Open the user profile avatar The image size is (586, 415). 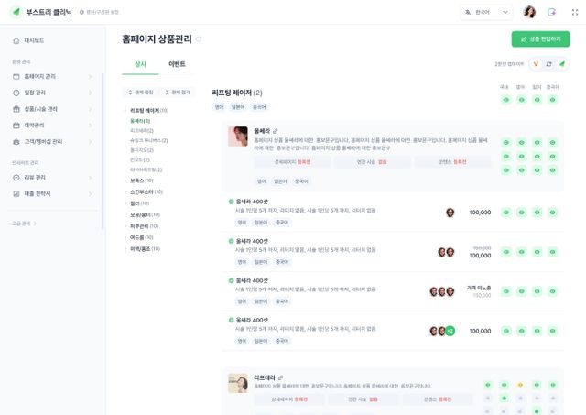click(529, 12)
